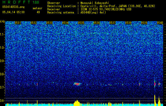This screenshot has height=106, width=166.
Task: Click the observer name Masayuki Kobayashi
Action: pyautogui.click(x=95, y=3)
